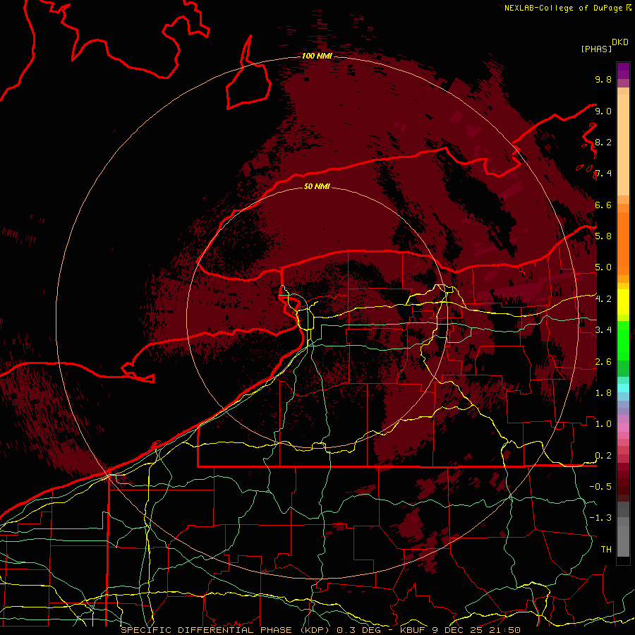Screen dimensions: 635x635
Task: Click the 100 NMI range ring label
Action: 317,56
